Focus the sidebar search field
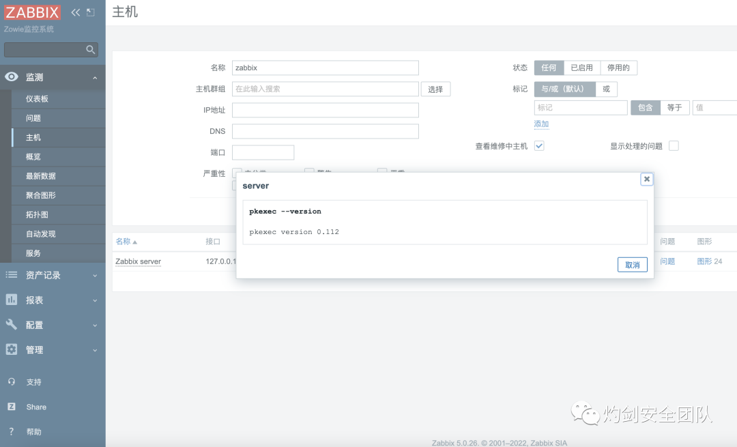This screenshot has width=737, height=447. click(x=44, y=49)
